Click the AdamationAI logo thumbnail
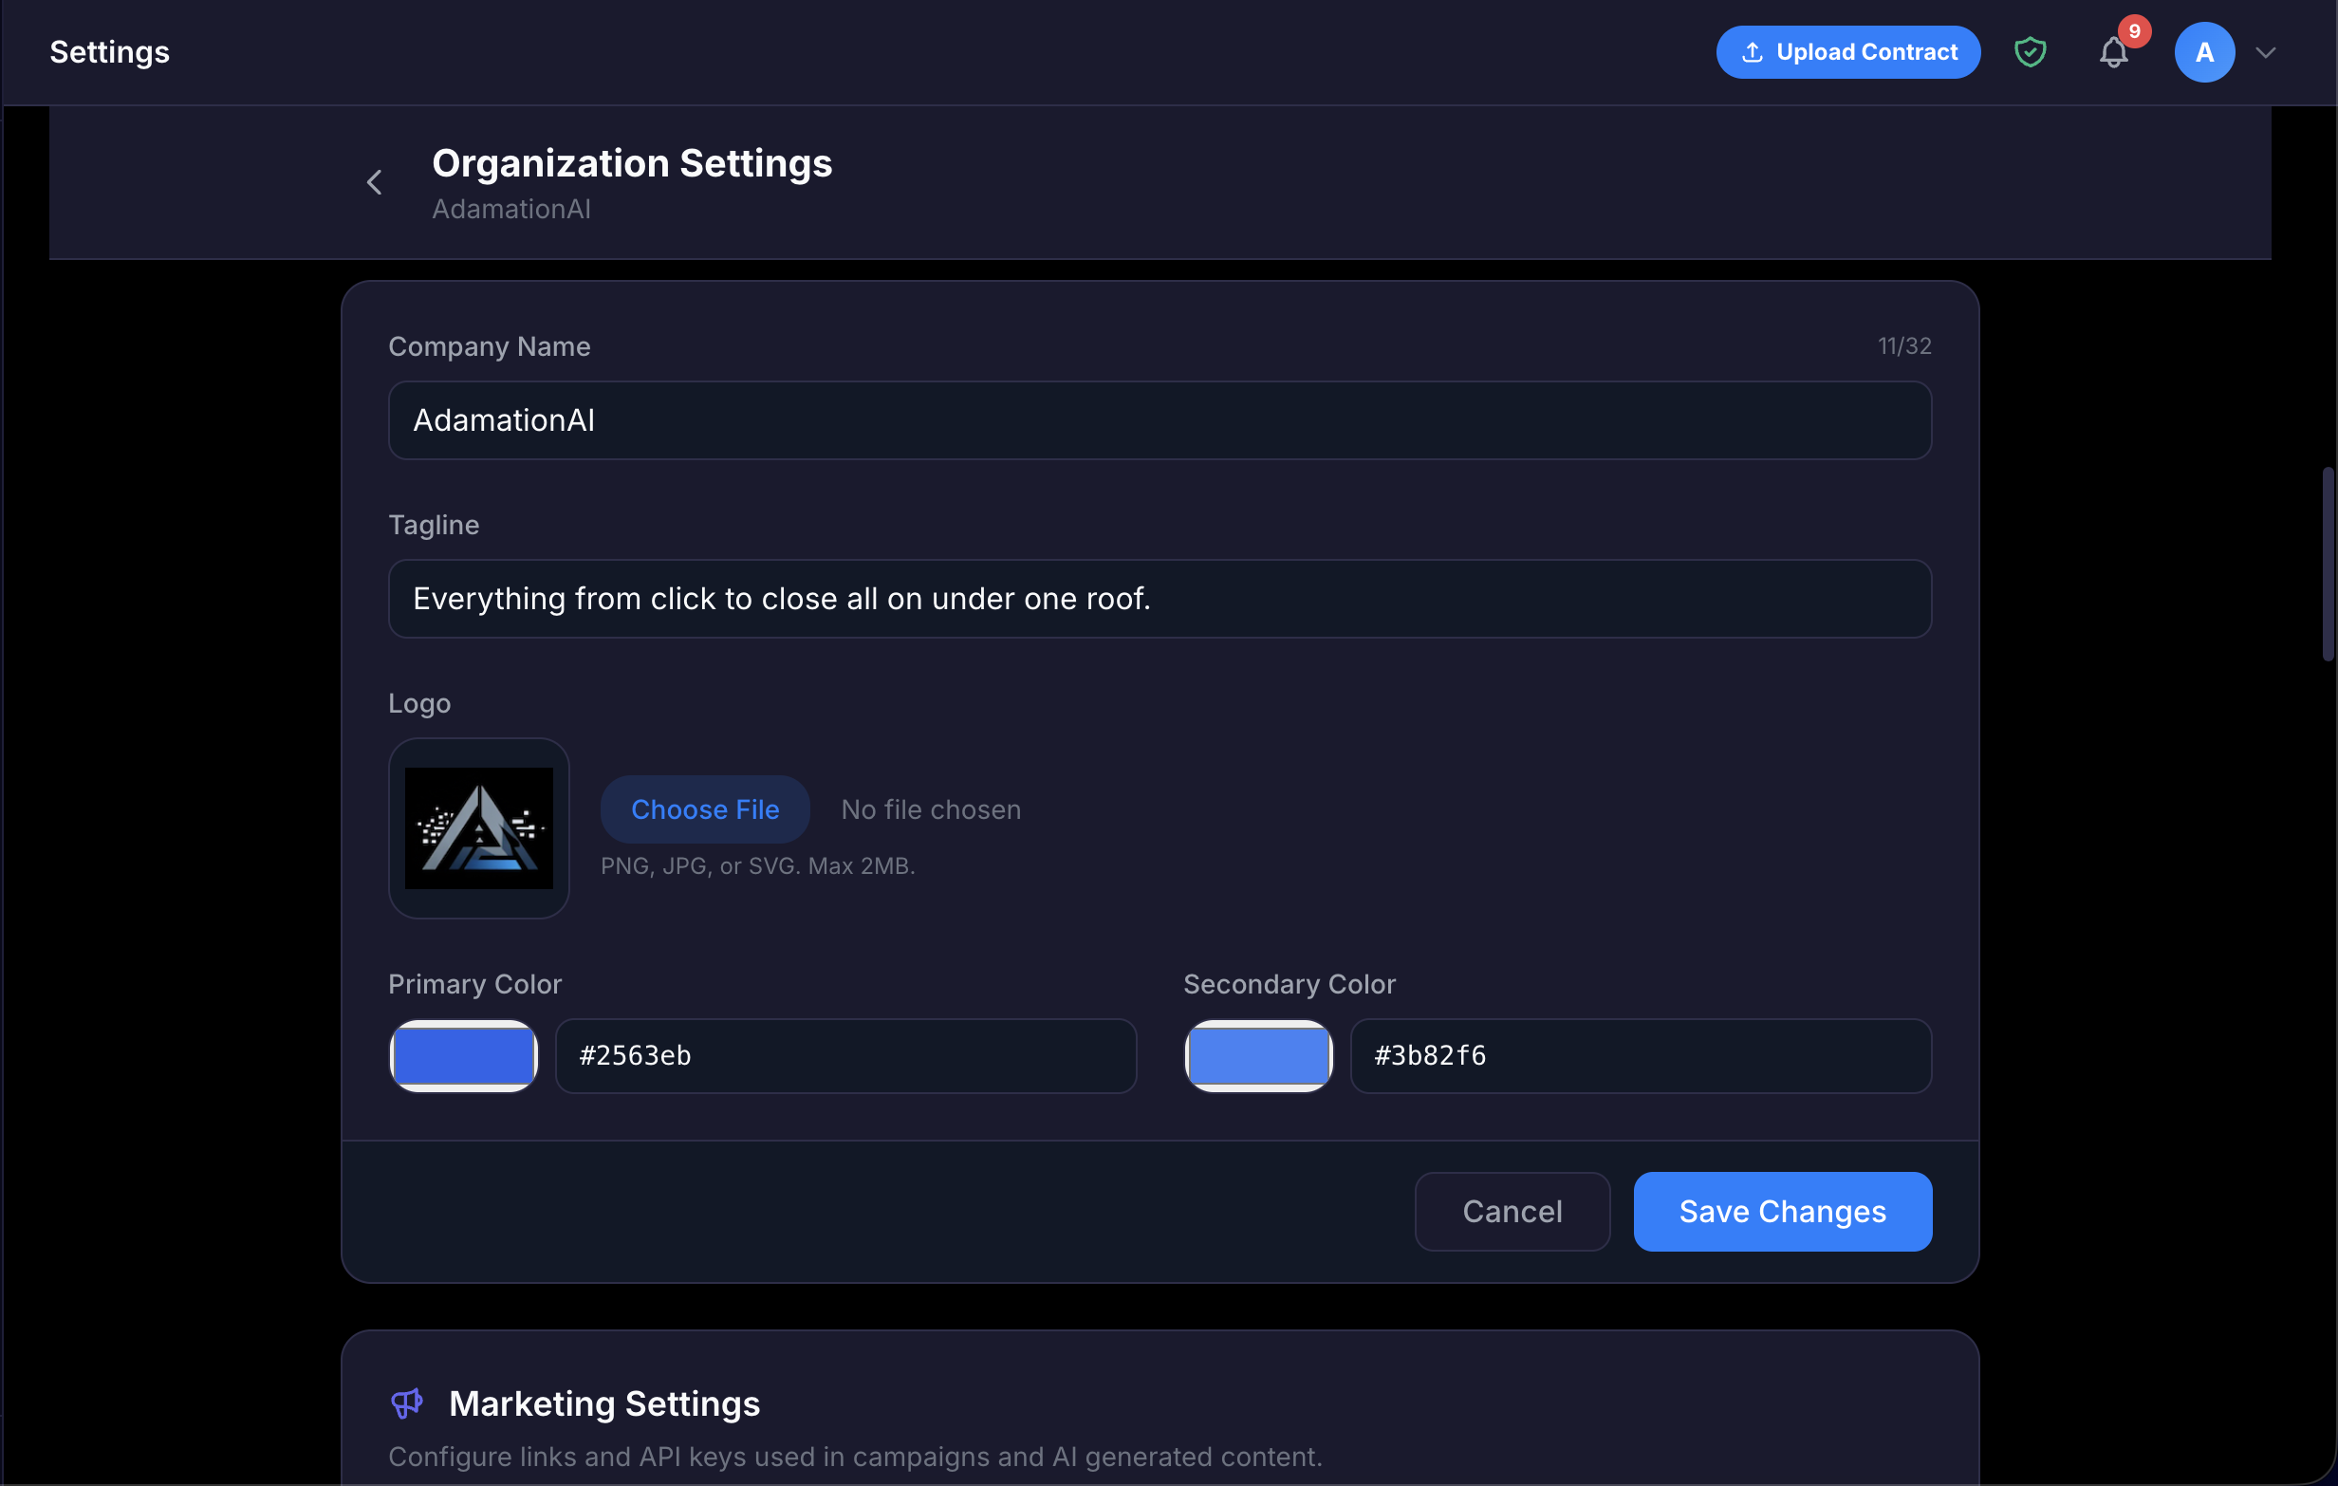 (478, 828)
